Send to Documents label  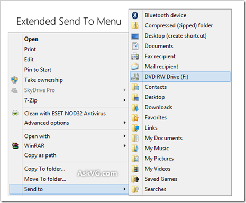point(159,46)
